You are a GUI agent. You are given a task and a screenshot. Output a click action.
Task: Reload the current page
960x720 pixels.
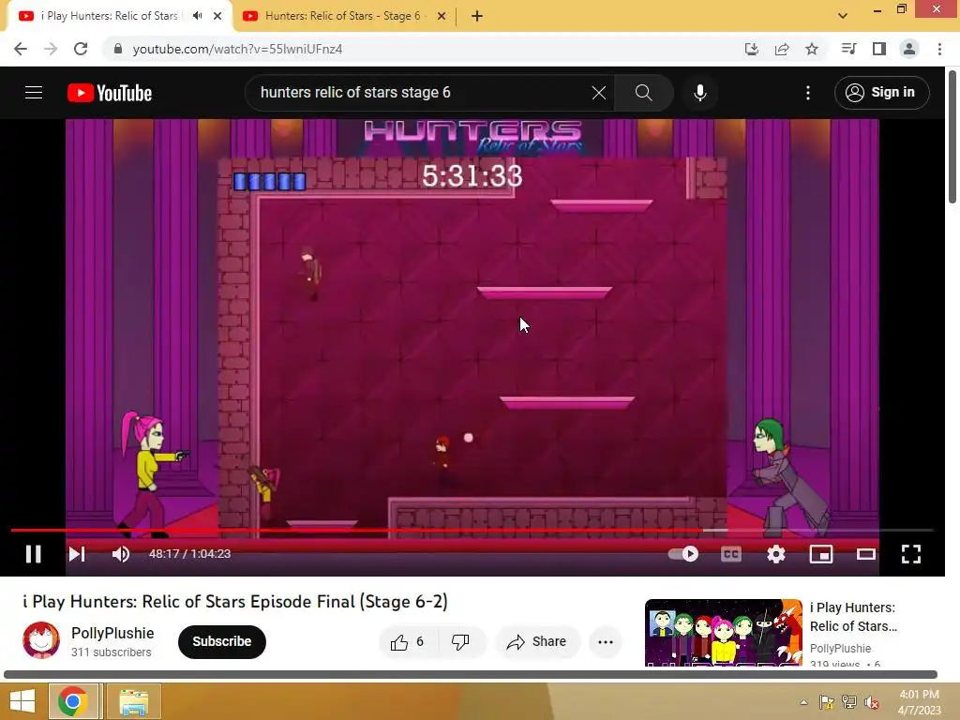(x=81, y=49)
